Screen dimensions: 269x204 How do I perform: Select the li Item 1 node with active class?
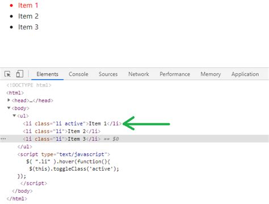pyautogui.click(x=72, y=124)
